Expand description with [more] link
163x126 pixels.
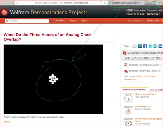[7, 122]
